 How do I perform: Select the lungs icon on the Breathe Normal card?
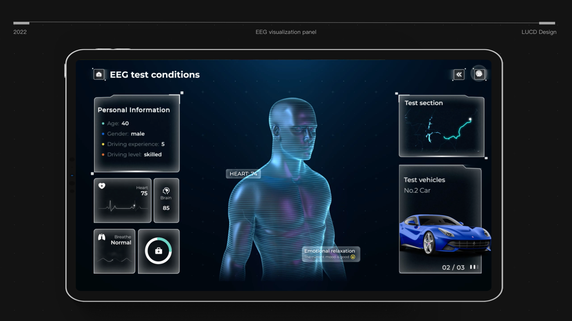click(x=102, y=236)
